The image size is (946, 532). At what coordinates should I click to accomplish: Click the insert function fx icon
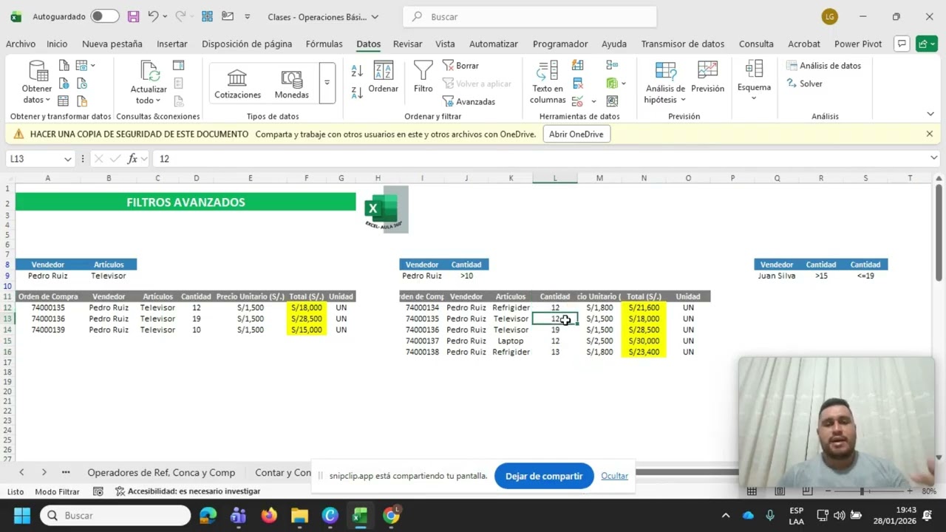(x=132, y=159)
